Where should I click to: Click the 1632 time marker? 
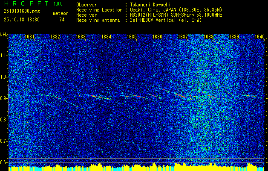click(55, 37)
